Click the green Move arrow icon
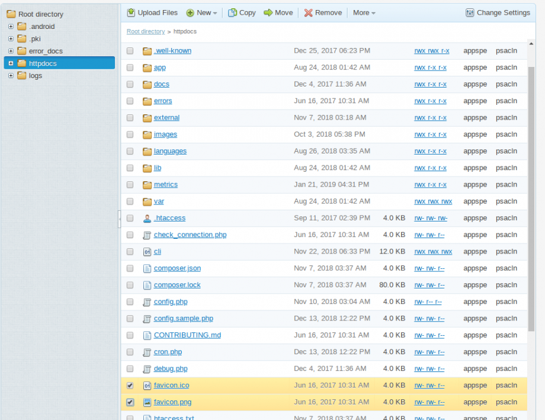The image size is (545, 420). point(268,12)
